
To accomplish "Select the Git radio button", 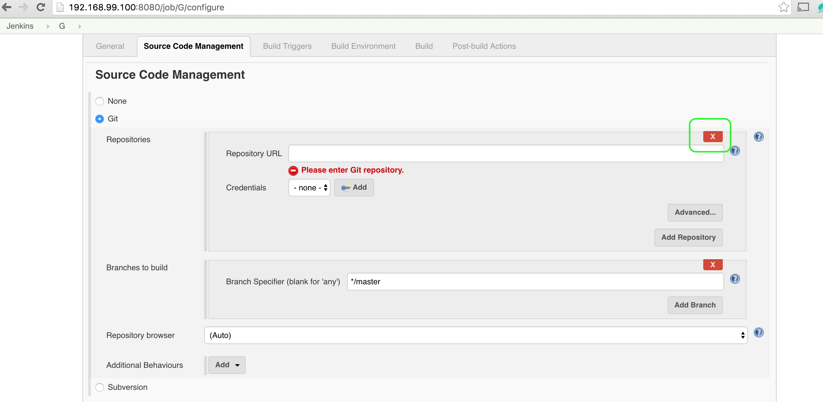I will [100, 119].
